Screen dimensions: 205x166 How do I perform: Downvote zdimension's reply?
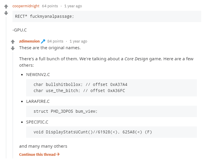click(13, 48)
